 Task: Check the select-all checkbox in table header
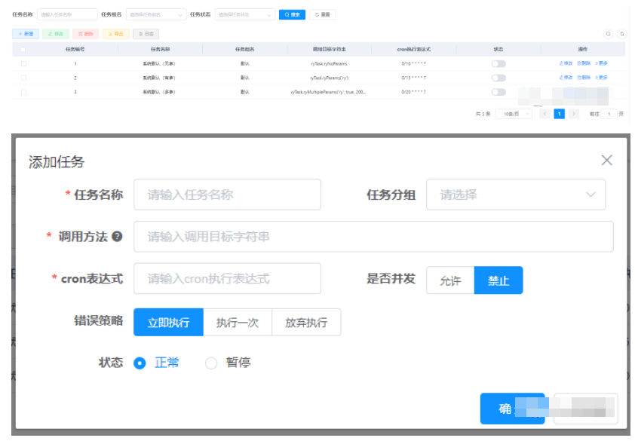click(x=23, y=50)
